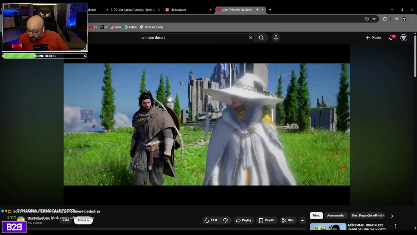Clear the crimson desert search text

point(251,38)
